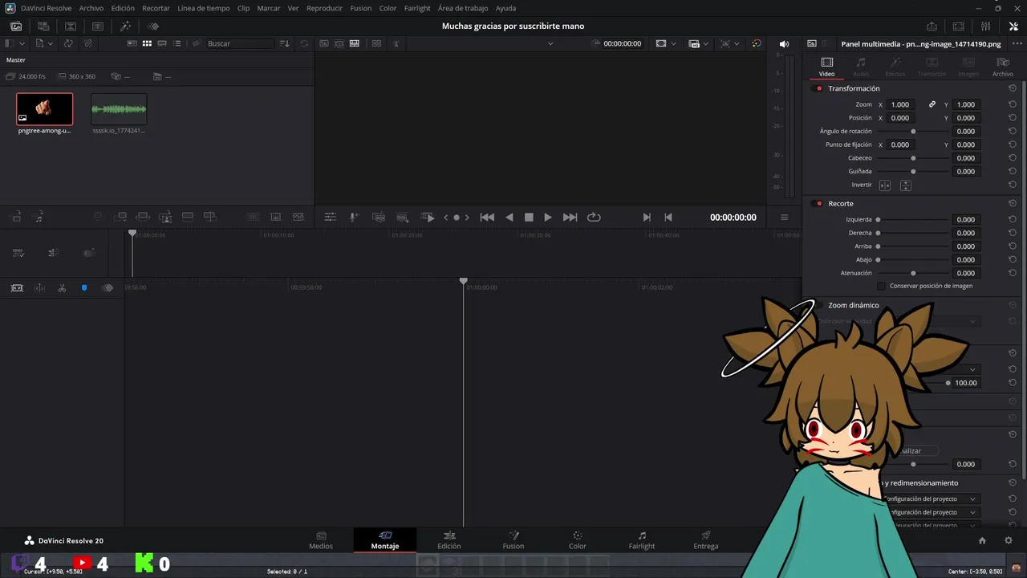Open the Media Pool icon in top toolbar
The height and width of the screenshot is (578, 1027).
(16, 26)
